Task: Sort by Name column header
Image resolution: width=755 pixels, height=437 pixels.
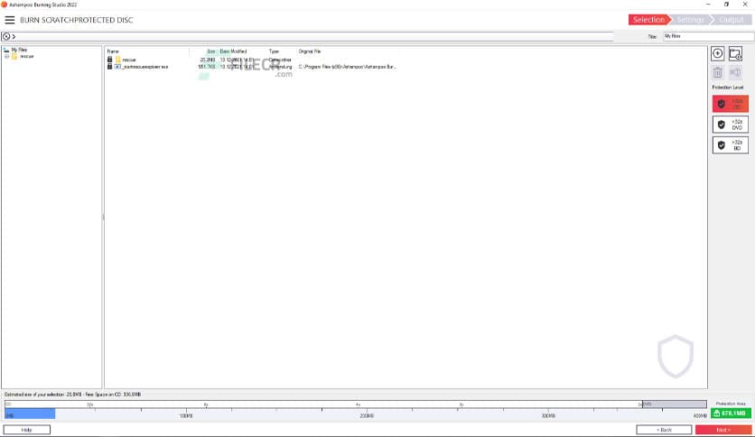Action: coord(113,51)
